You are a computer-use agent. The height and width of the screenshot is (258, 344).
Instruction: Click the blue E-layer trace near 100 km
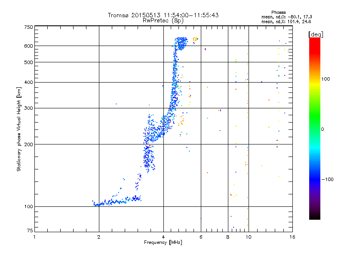[x=117, y=201]
